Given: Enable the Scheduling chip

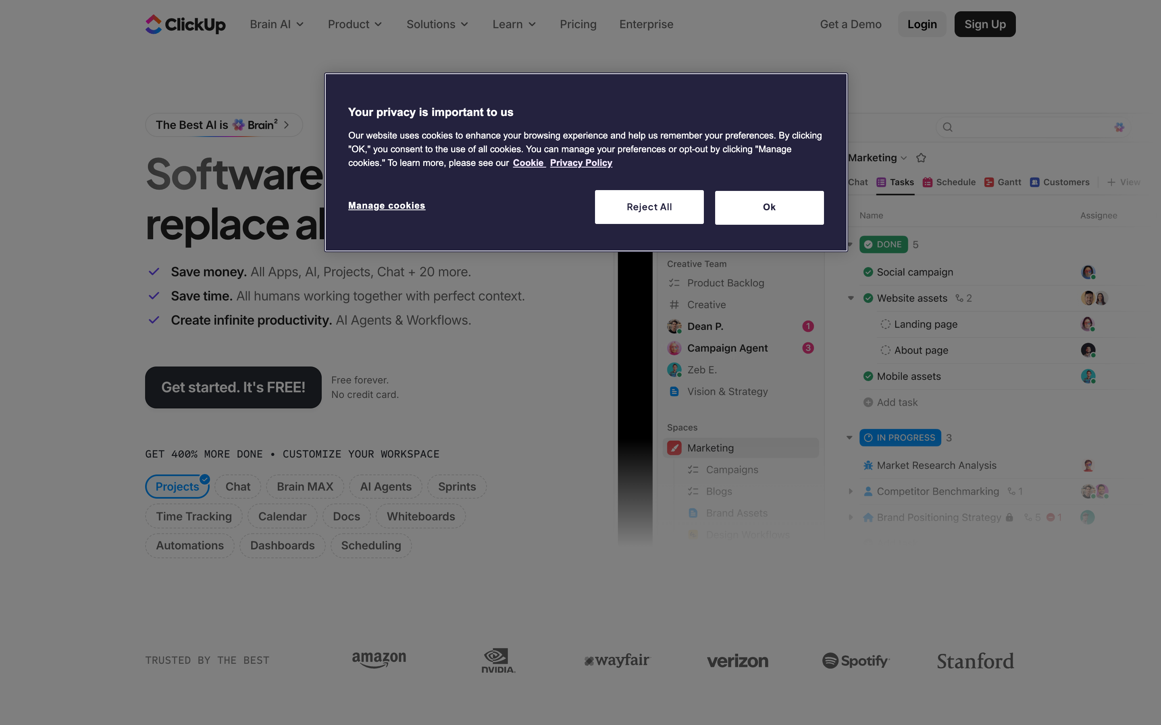Looking at the screenshot, I should pyautogui.click(x=371, y=545).
